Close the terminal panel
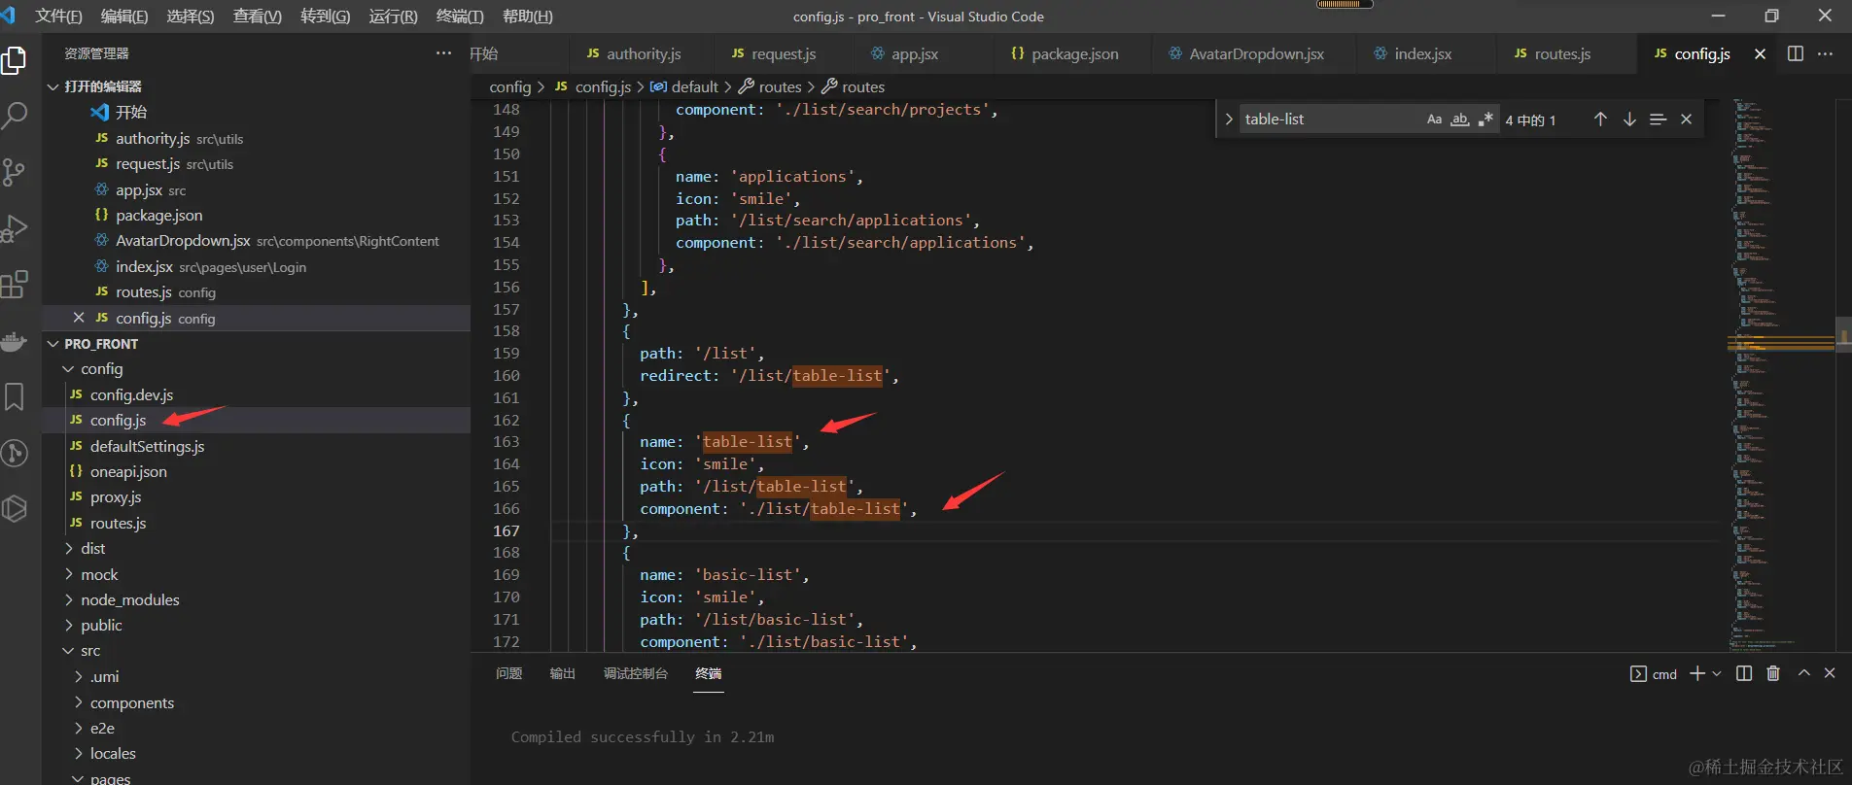This screenshot has width=1852, height=785. click(x=1830, y=673)
